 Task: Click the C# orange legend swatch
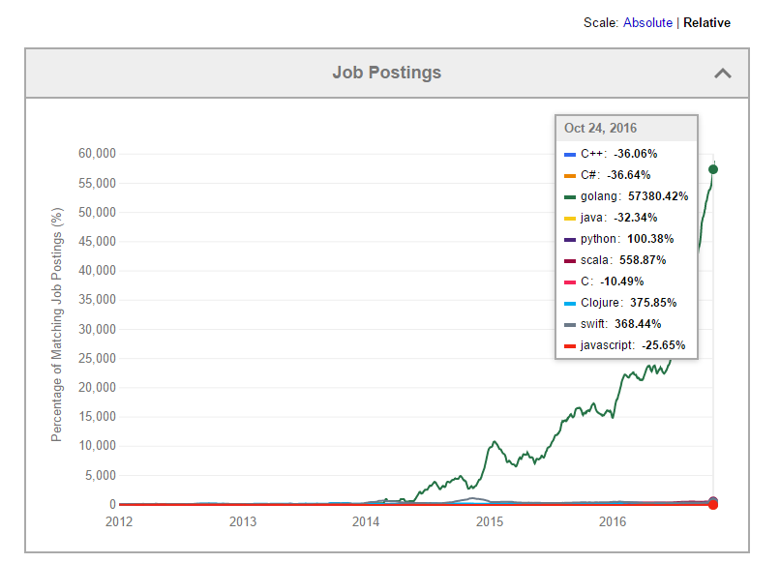tap(570, 176)
